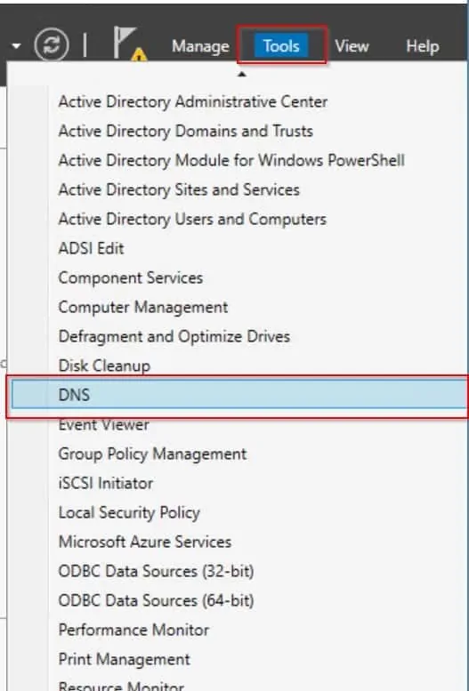Image resolution: width=469 pixels, height=691 pixels.
Task: Select Component Services entry
Action: (131, 277)
